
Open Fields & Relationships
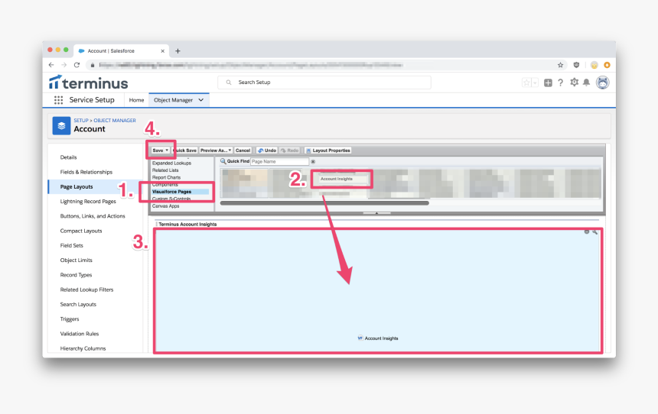coord(86,172)
